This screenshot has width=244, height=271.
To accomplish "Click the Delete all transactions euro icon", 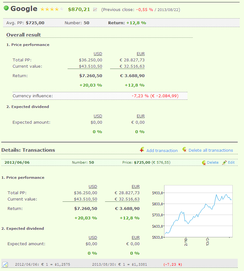I will tap(184, 150).
